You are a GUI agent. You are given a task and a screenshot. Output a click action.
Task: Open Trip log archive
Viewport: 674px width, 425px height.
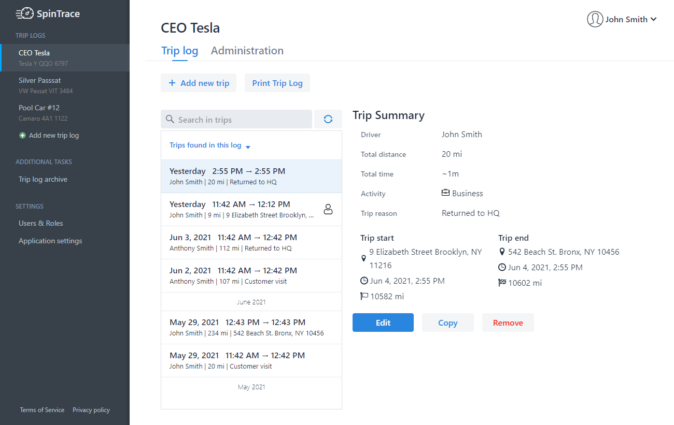pyautogui.click(x=43, y=179)
